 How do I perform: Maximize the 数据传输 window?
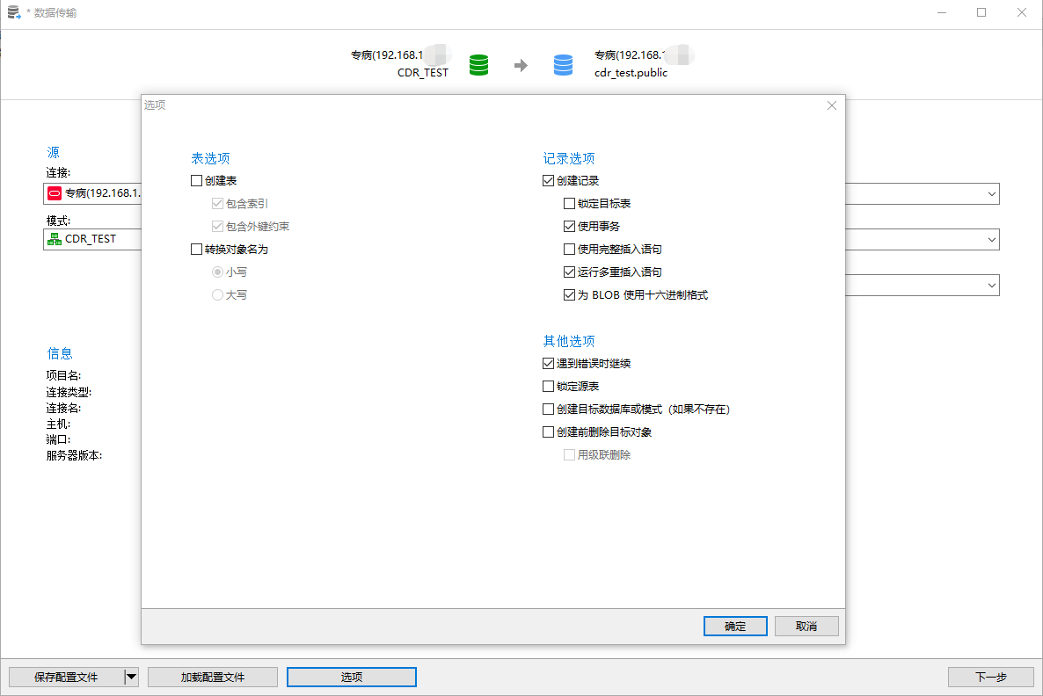tap(981, 12)
